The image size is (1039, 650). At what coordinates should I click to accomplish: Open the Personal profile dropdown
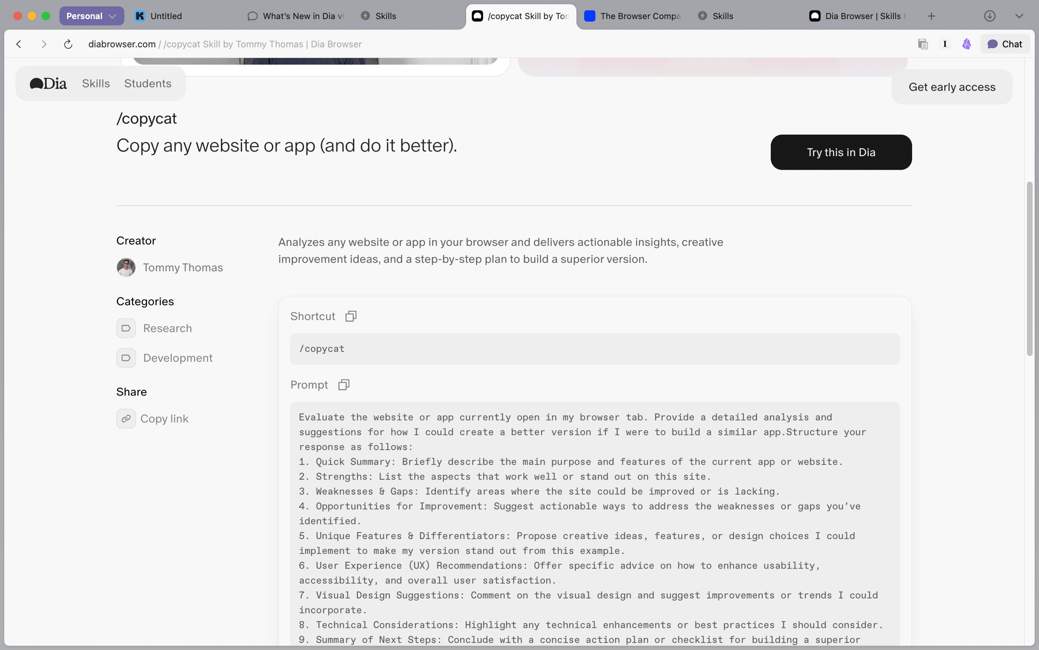click(91, 16)
